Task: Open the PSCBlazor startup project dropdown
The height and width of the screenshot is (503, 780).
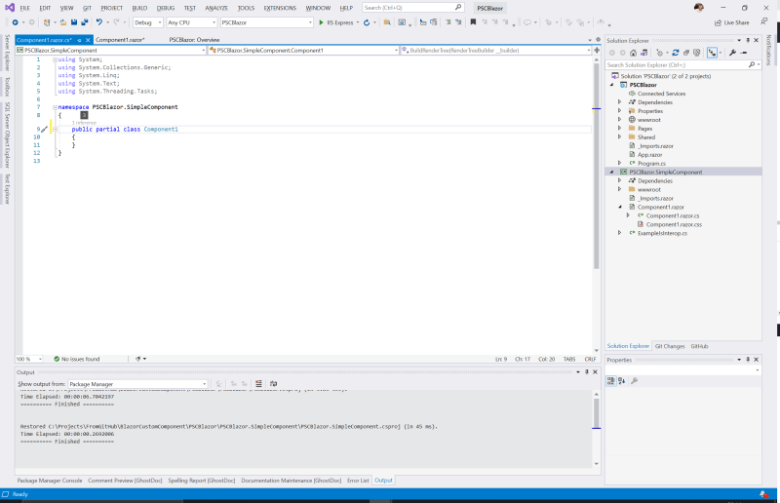Action: 266,22
